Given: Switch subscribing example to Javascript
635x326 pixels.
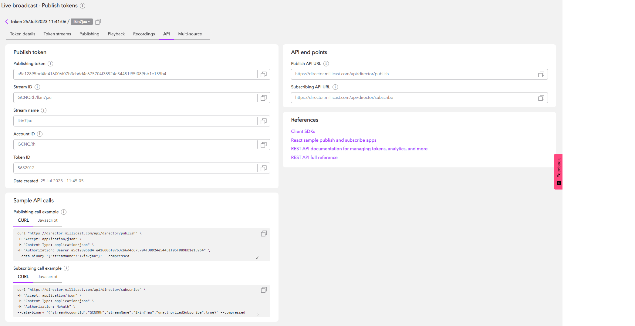Looking at the screenshot, I should tap(48, 277).
